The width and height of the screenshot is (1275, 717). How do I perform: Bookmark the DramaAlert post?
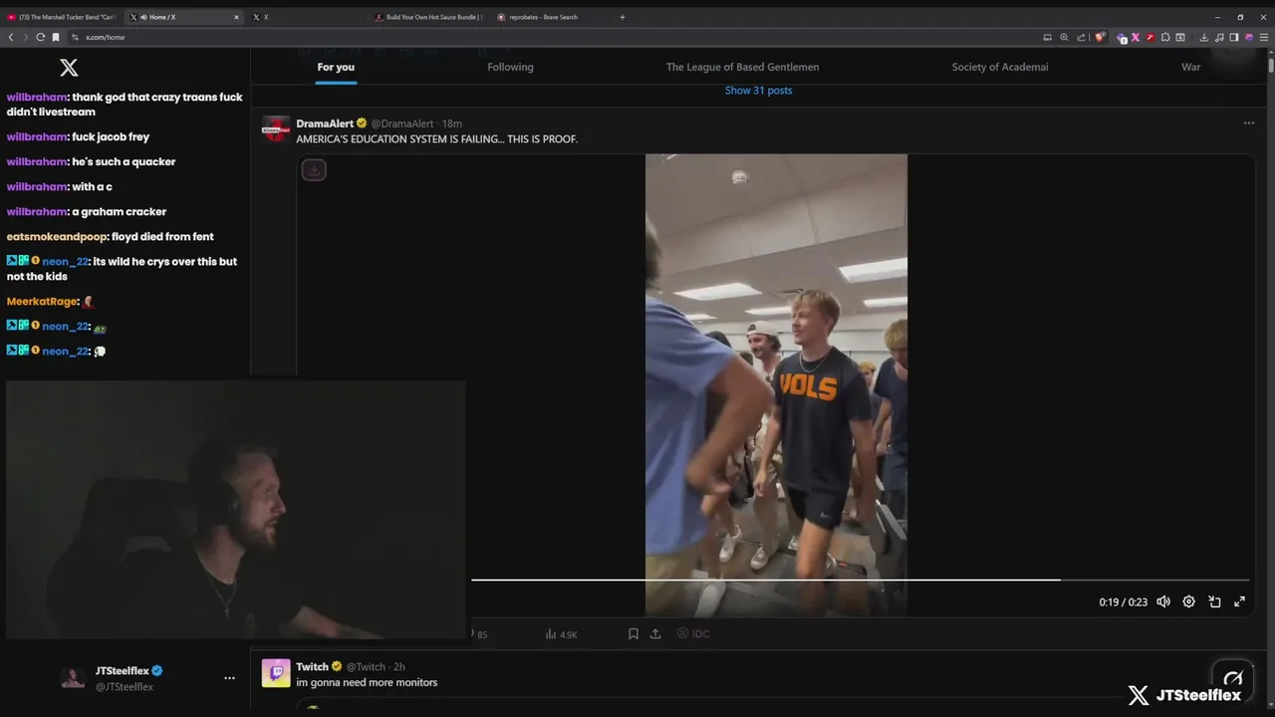(633, 633)
